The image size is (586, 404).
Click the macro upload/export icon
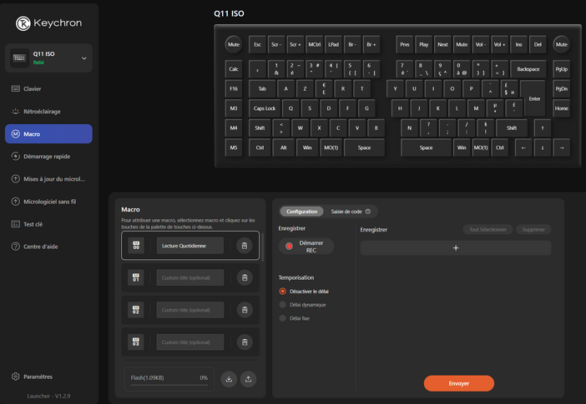pos(248,379)
